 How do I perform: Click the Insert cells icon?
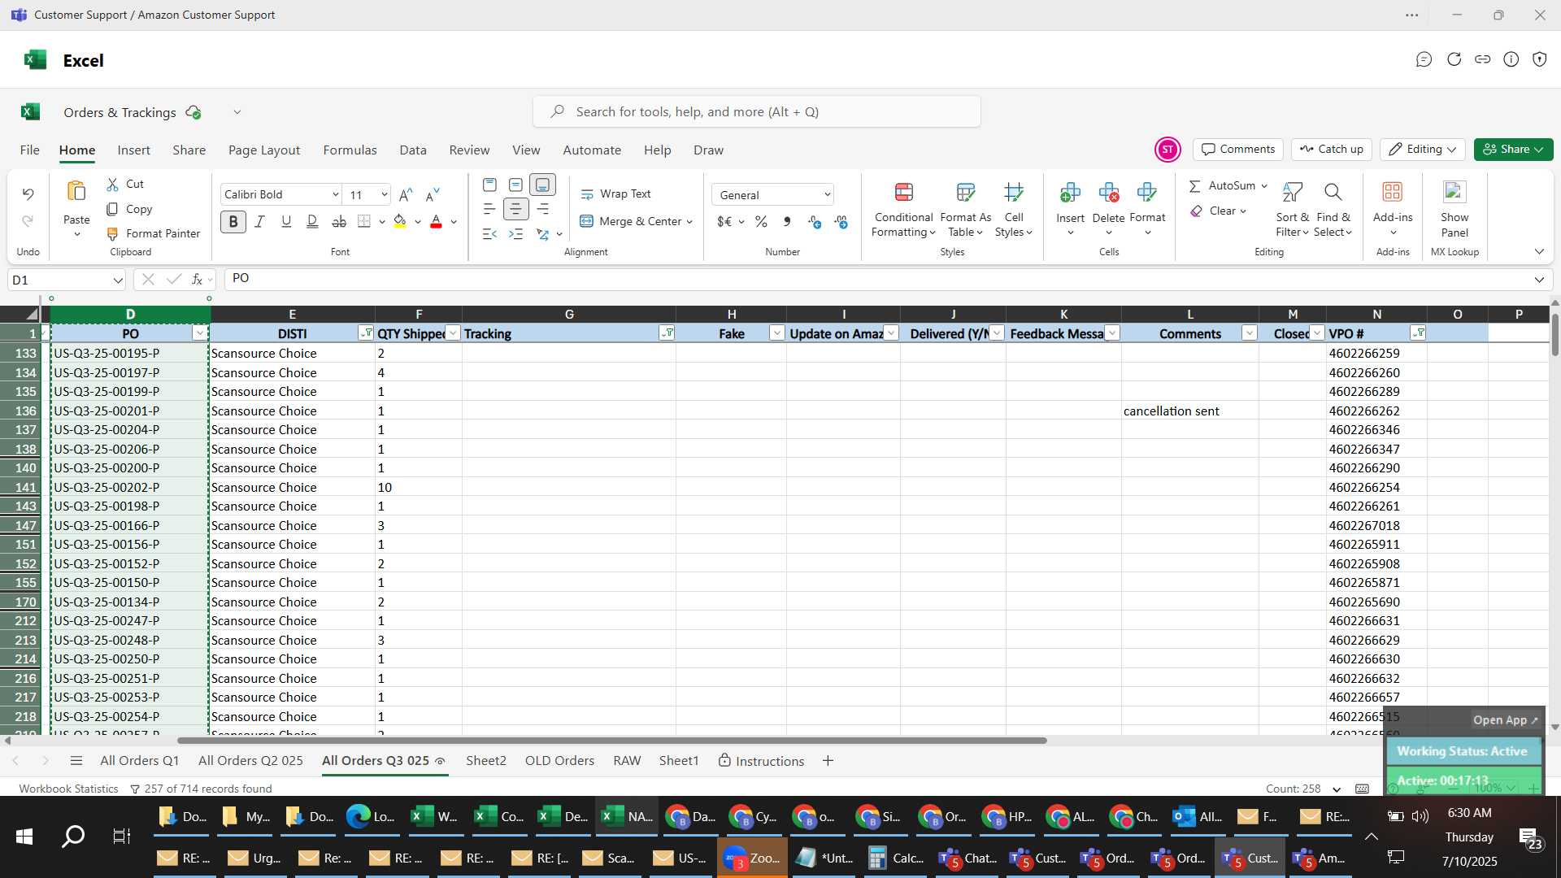(1070, 193)
